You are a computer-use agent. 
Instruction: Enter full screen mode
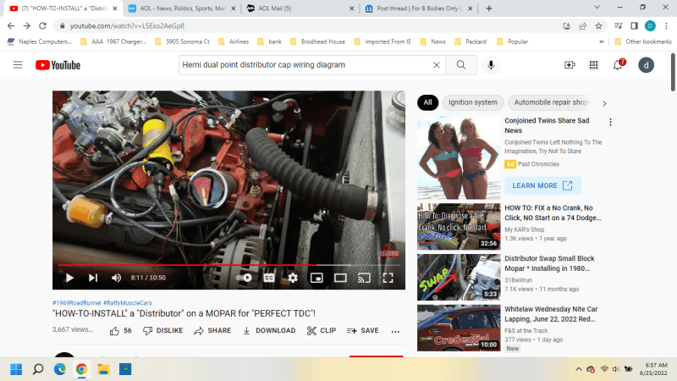(388, 278)
